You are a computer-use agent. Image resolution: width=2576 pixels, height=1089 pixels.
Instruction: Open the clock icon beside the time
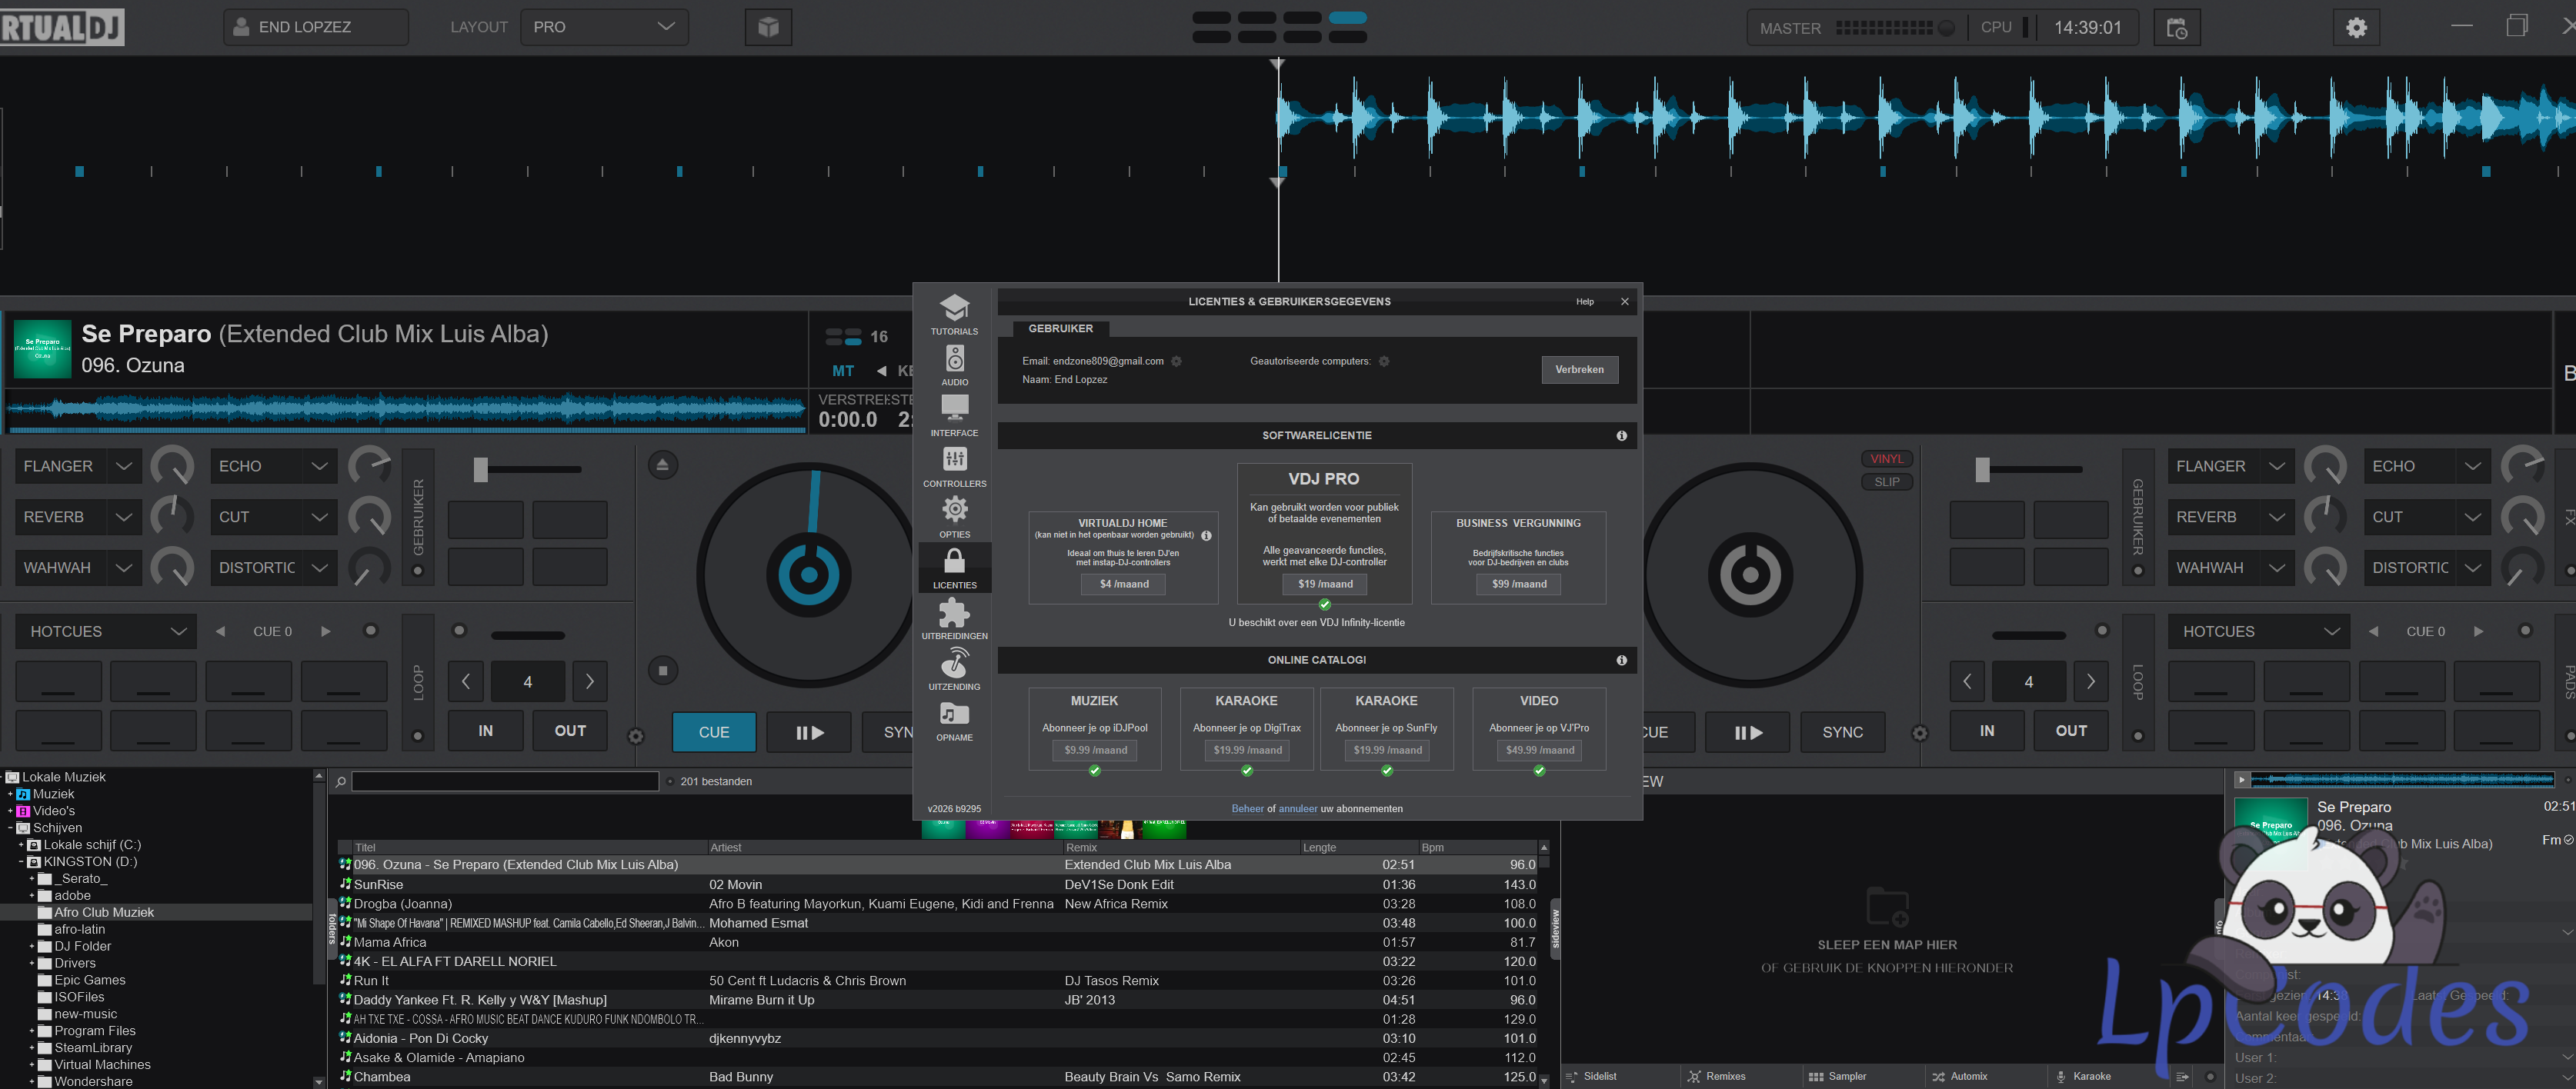click(x=2176, y=28)
